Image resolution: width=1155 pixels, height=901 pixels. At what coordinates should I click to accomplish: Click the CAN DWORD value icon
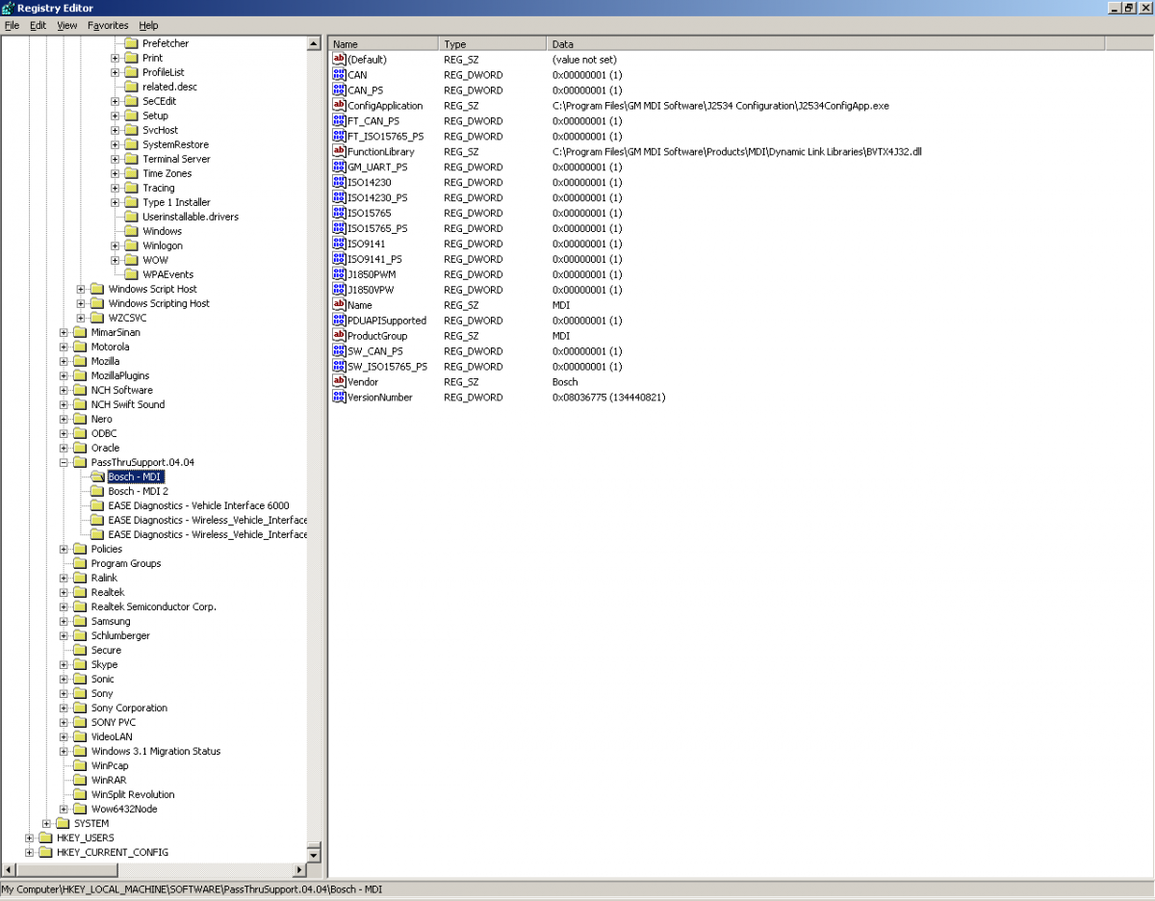pyautogui.click(x=339, y=75)
